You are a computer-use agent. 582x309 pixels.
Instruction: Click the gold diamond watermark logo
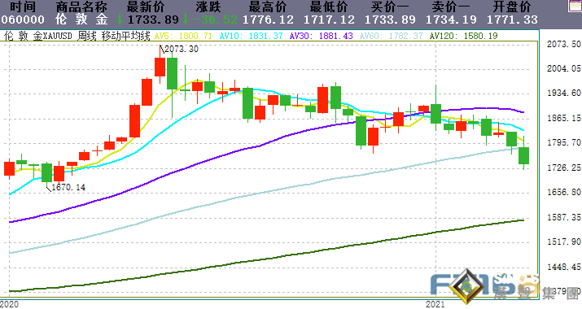coord(466,287)
